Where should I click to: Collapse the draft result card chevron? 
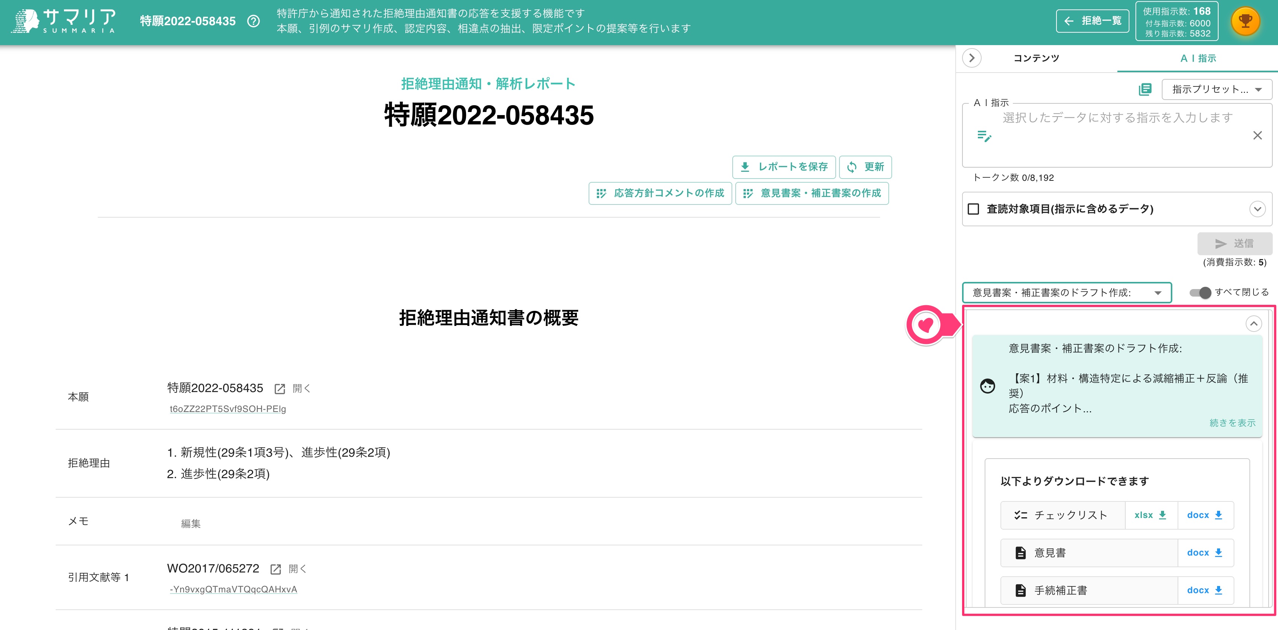pyautogui.click(x=1254, y=324)
